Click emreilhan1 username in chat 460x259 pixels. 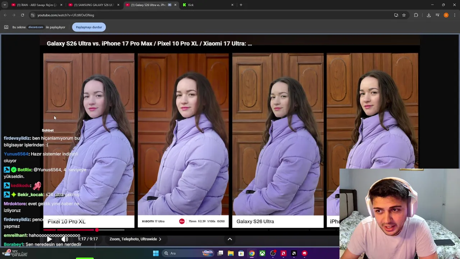tap(15, 235)
